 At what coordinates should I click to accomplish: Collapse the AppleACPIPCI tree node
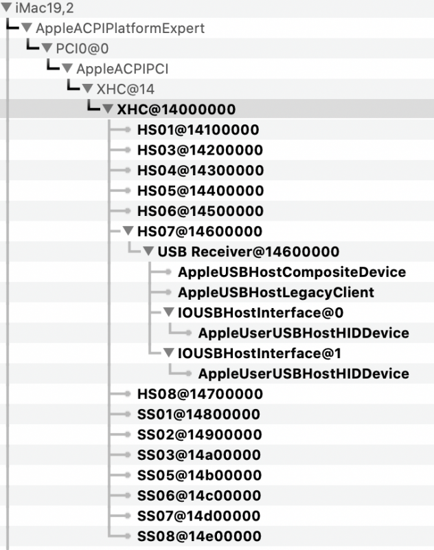pos(67,69)
